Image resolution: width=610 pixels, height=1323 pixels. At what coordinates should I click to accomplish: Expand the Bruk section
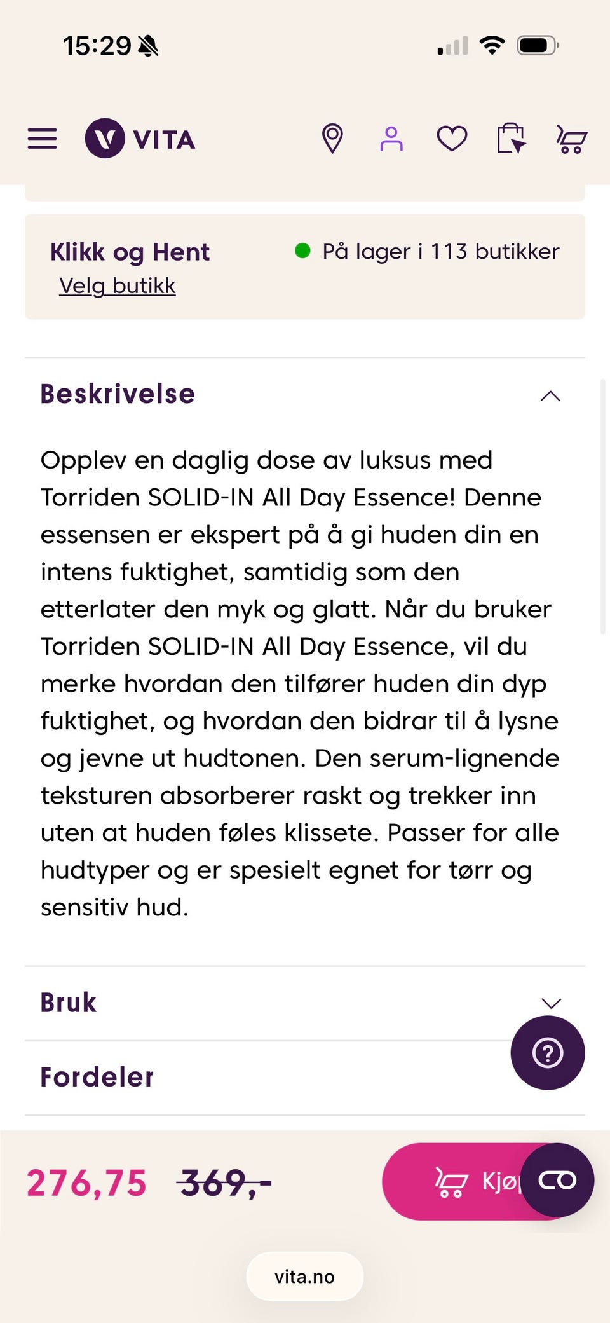coord(550,1003)
